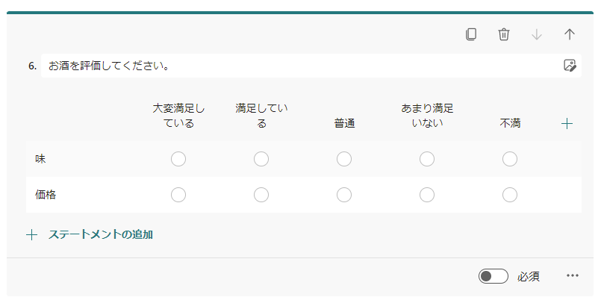Image resolution: width=601 pixels, height=303 pixels.
Task: Select 普通 for the 価格 row
Action: [x=344, y=195]
